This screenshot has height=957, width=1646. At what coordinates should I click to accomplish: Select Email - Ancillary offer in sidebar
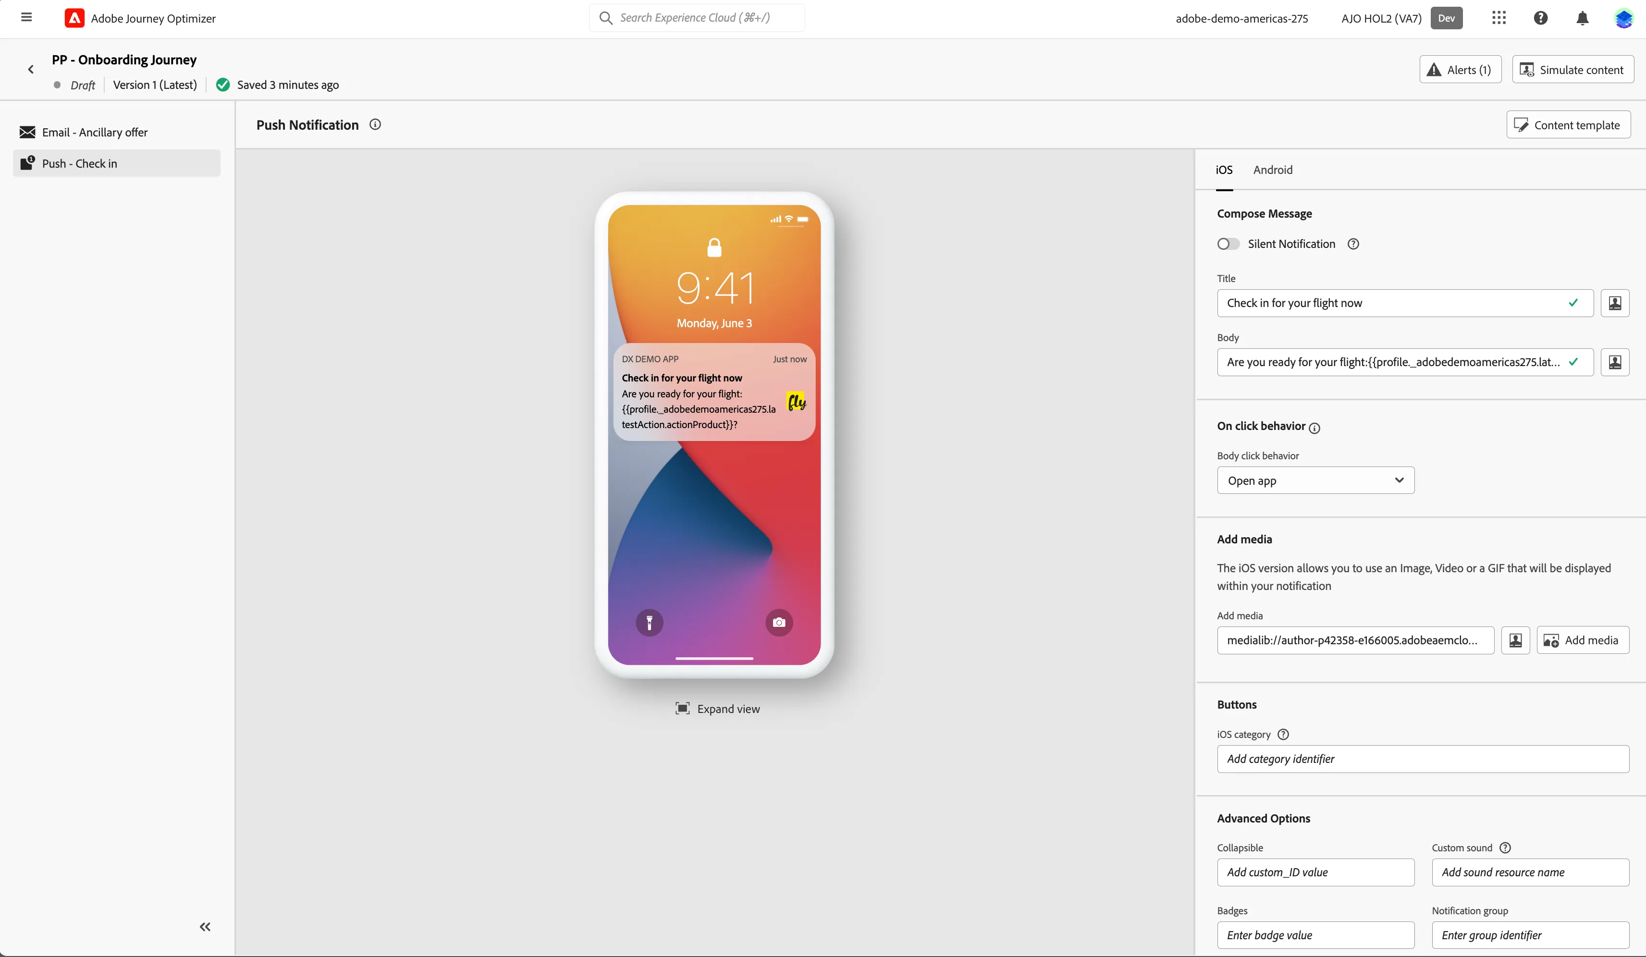(117, 132)
